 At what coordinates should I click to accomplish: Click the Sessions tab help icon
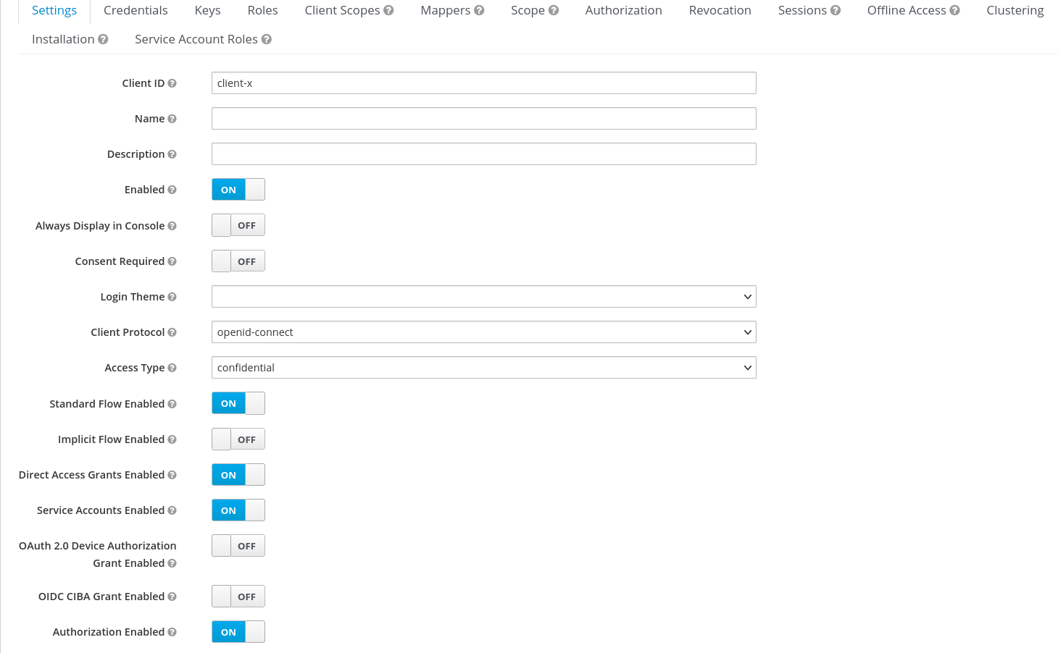coord(834,9)
